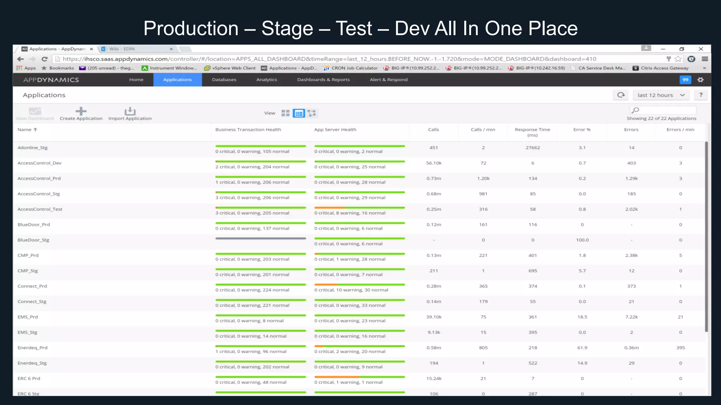Open the Citrix Access Gateway bookmark
Screen dimensions: 721x405
click(x=660, y=68)
